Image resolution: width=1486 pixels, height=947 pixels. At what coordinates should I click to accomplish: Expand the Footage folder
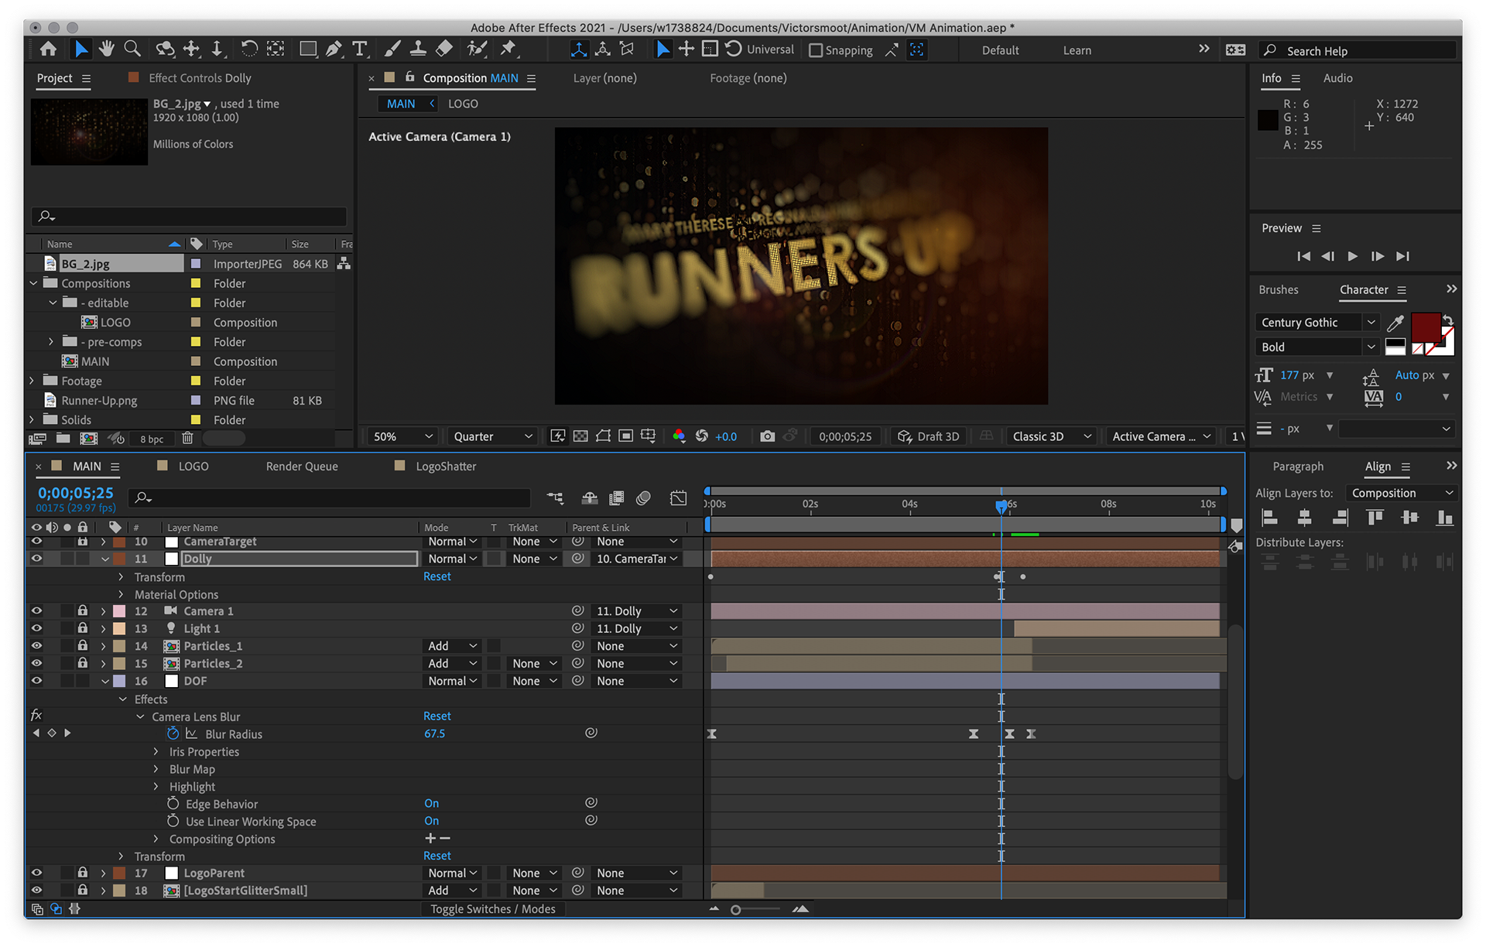(x=32, y=381)
